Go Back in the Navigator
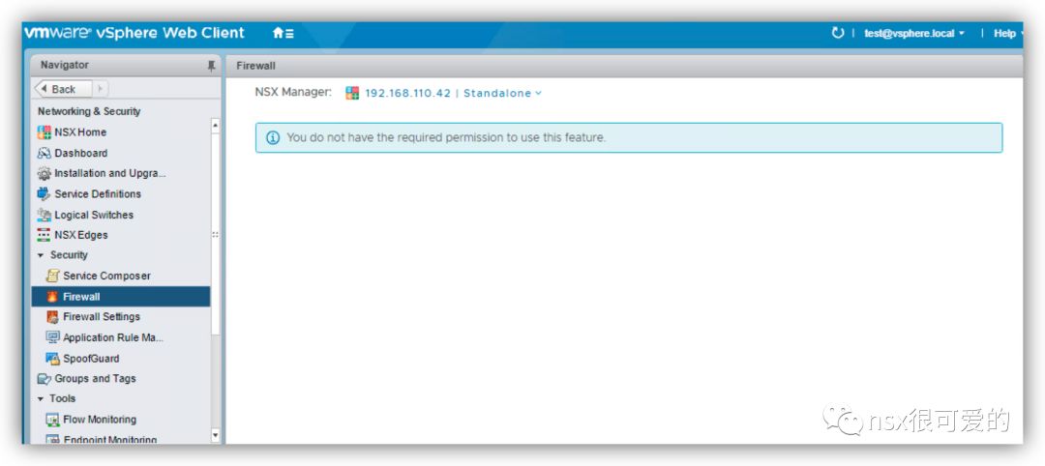This screenshot has height=466, width=1045. (x=64, y=89)
